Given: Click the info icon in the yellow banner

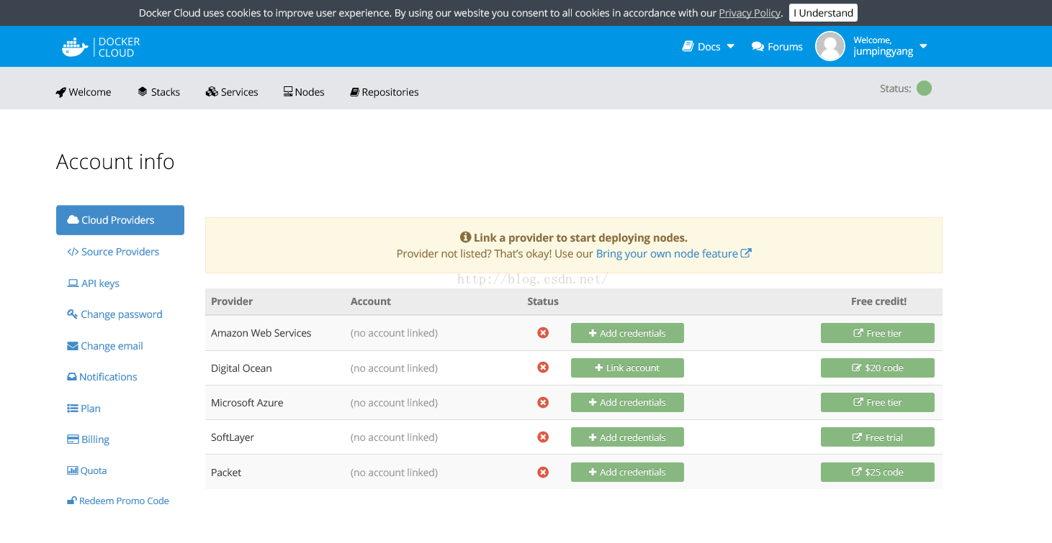Looking at the screenshot, I should (x=465, y=237).
